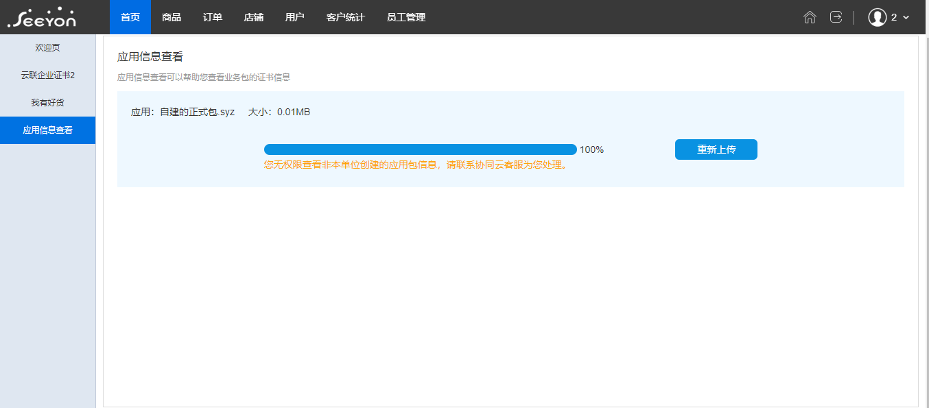
Task: Open the 商品 menu
Action: [x=172, y=17]
